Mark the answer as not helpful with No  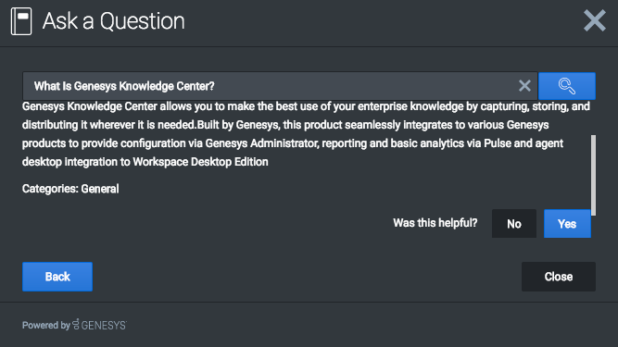[x=514, y=223]
